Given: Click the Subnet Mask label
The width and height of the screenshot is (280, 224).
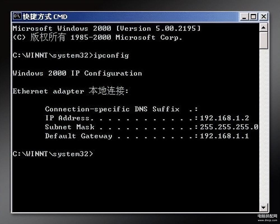Looking at the screenshot, I should (70, 127).
